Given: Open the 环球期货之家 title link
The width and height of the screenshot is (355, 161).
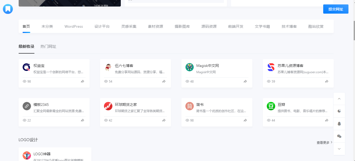Looking at the screenshot, I should click(x=126, y=105).
